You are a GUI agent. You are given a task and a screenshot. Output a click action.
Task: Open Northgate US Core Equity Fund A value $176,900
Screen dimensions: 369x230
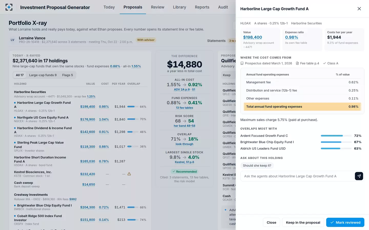point(88,119)
